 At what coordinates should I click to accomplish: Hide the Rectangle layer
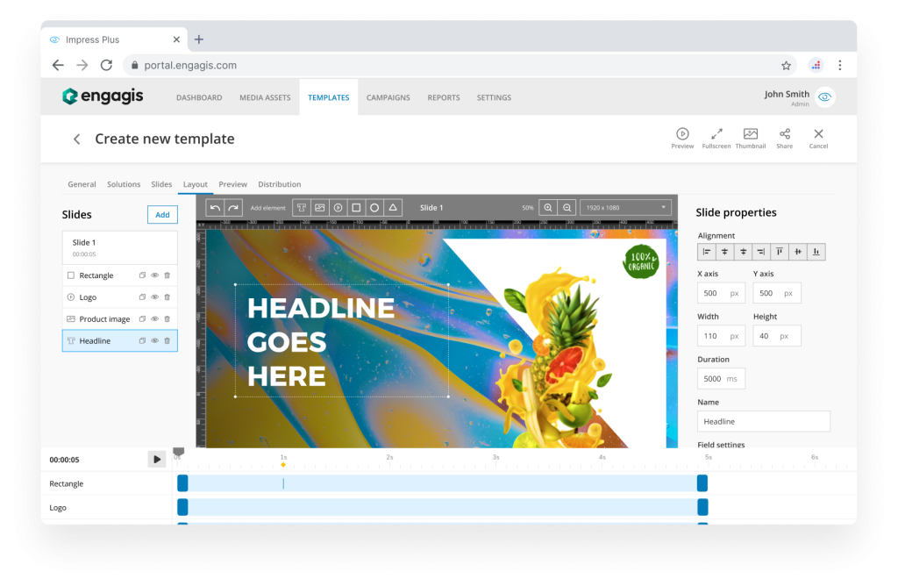154,275
